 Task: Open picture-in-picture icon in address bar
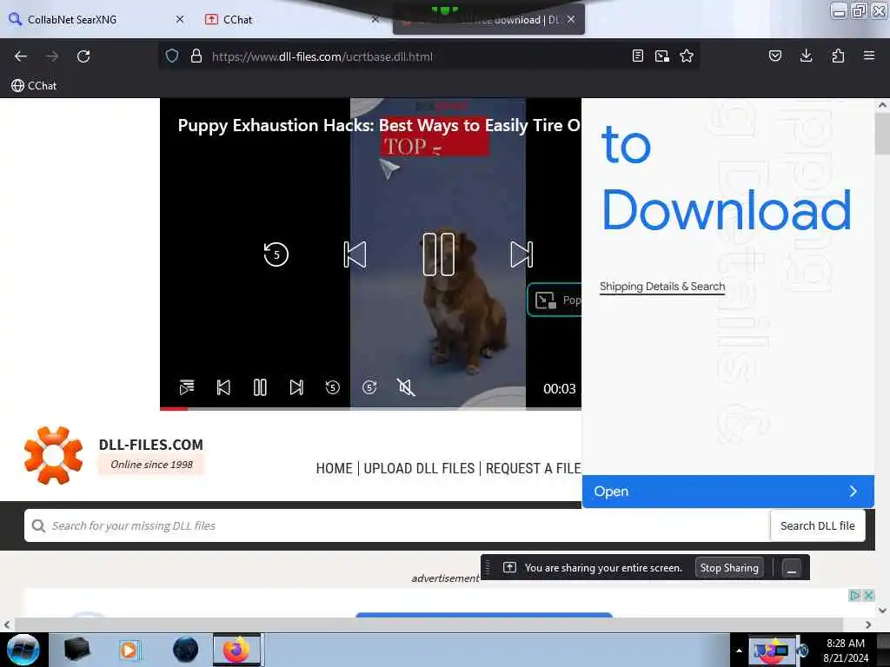[x=661, y=56]
